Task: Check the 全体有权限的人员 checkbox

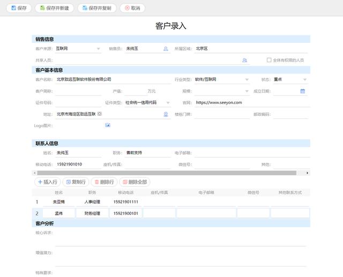Action: pyautogui.click(x=269, y=60)
